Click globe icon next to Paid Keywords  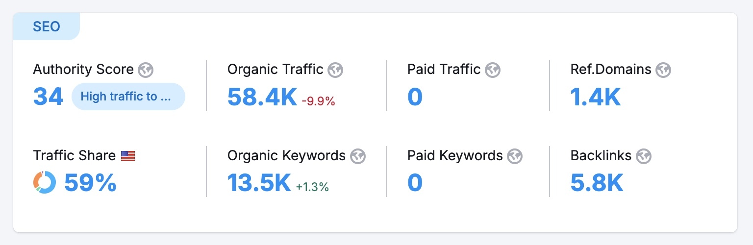515,156
